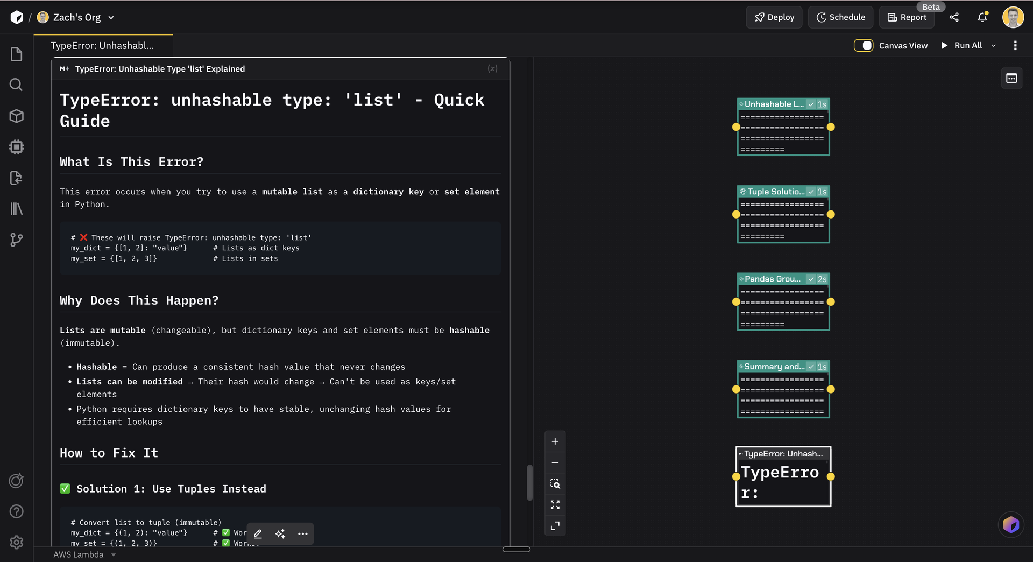The height and width of the screenshot is (562, 1033).
Task: Open AWS Lambda environment dropdown
Action: (84, 554)
